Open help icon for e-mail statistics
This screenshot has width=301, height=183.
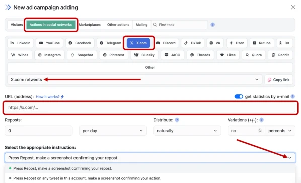click(x=292, y=96)
